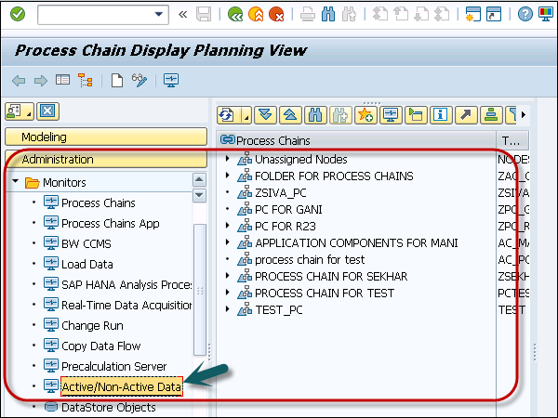This screenshot has width=558, height=418.
Task: Open the command field dropdown arrow
Action: [159, 15]
